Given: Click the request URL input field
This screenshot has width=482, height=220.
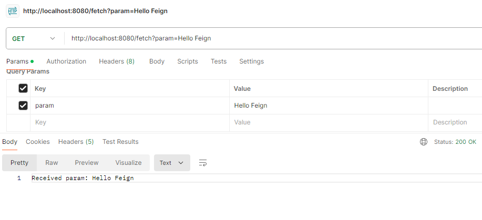Looking at the screenshot, I should [263, 38].
